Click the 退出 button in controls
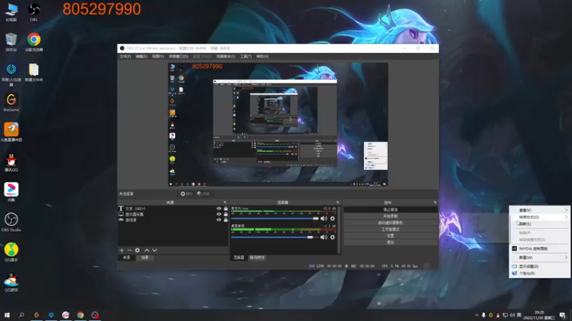The width and height of the screenshot is (572, 321). pos(390,243)
